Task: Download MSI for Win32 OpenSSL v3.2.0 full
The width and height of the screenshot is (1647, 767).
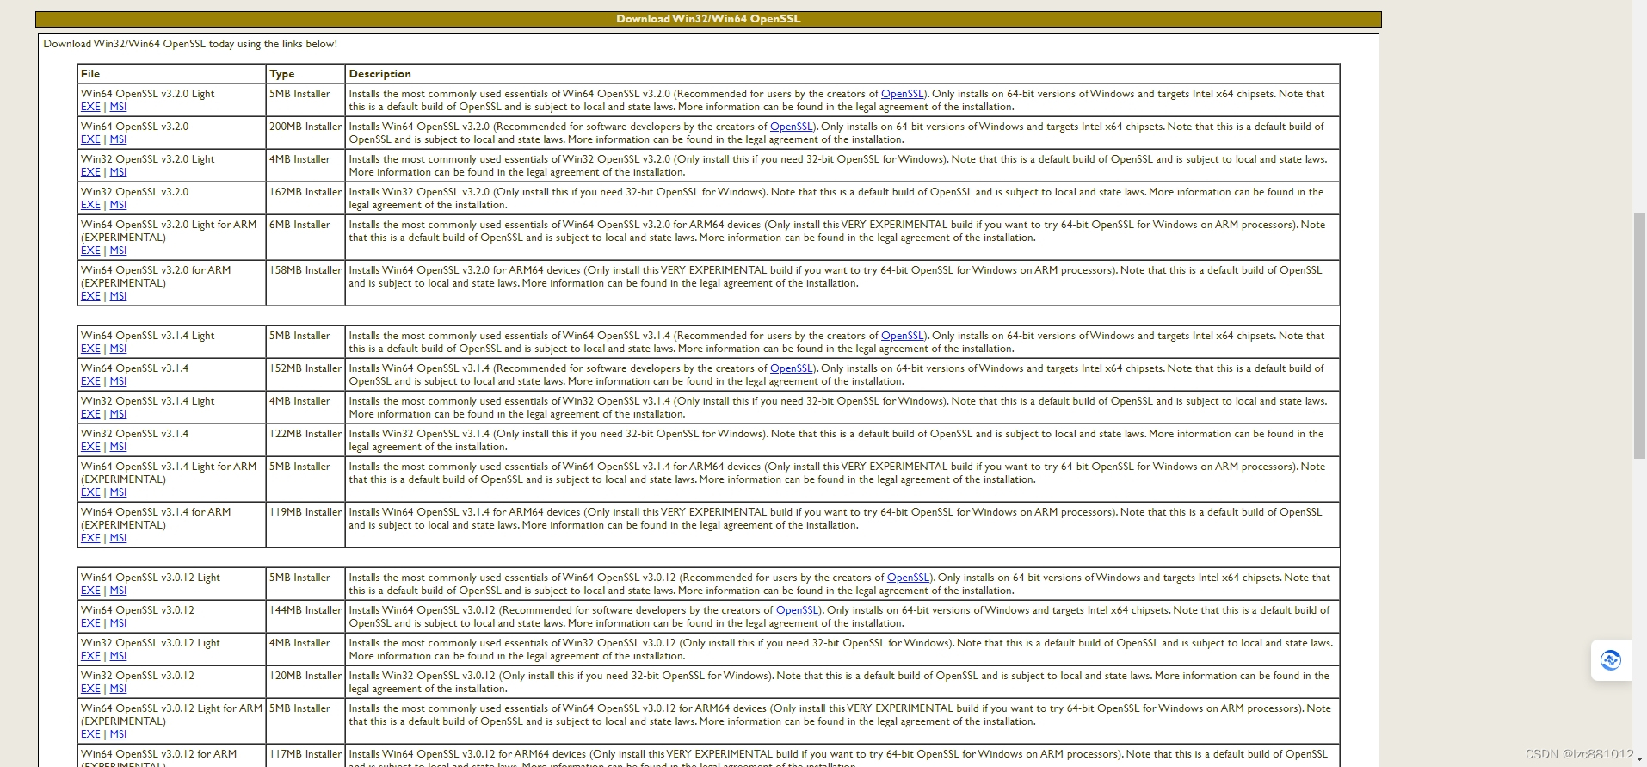Action: click(x=118, y=205)
